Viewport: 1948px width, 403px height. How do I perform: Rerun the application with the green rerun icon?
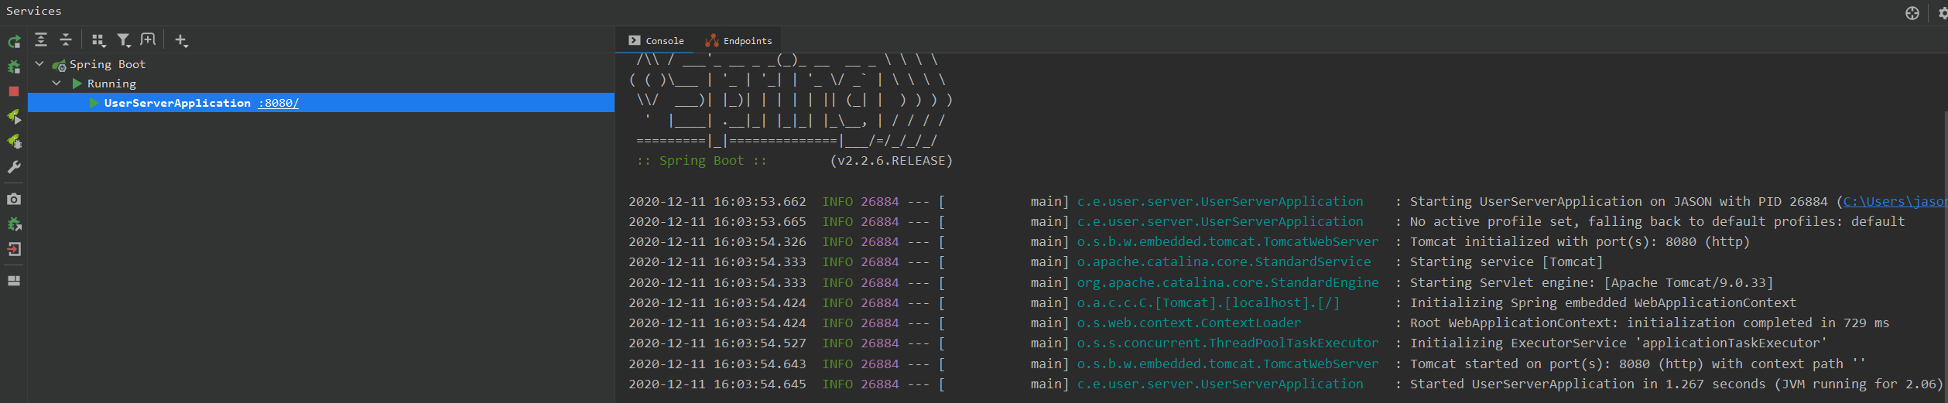coord(14,42)
